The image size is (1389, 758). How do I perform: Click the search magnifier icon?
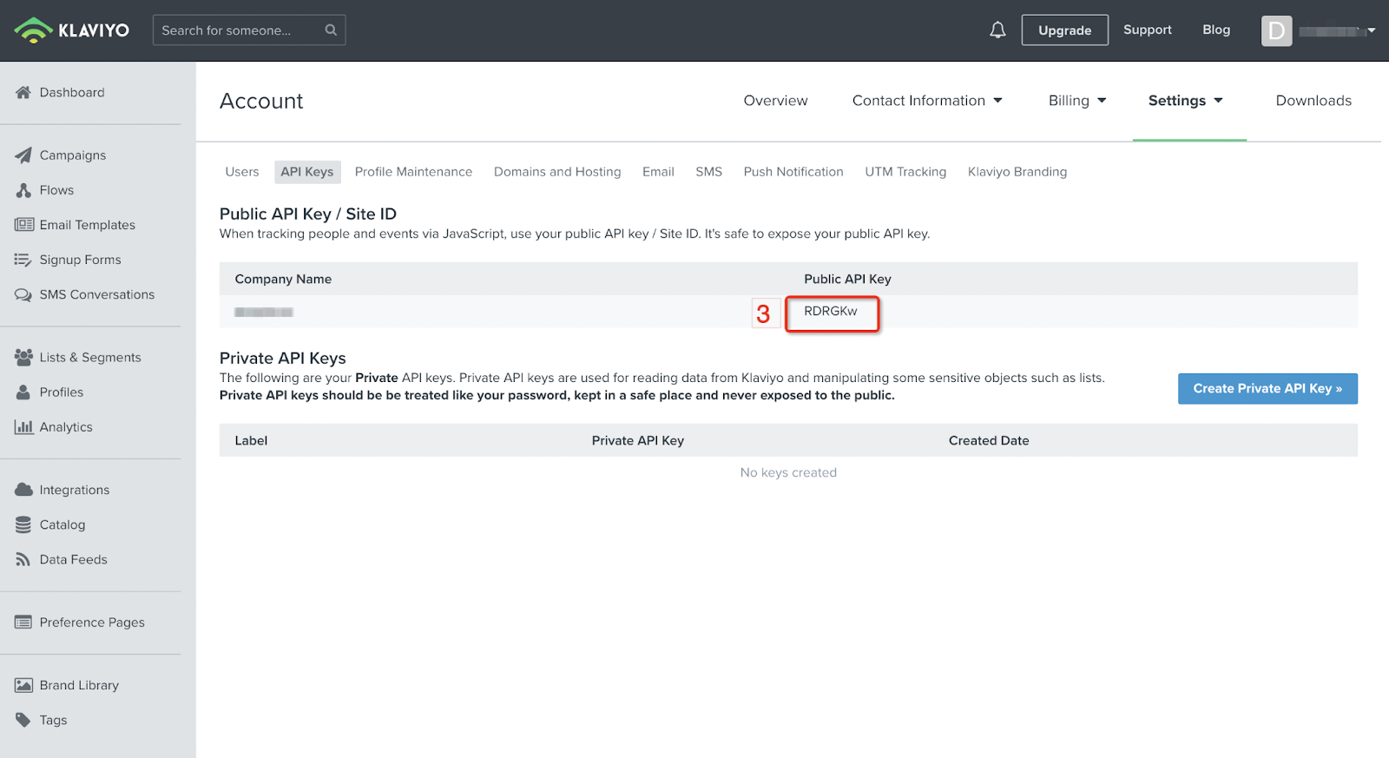coord(331,30)
